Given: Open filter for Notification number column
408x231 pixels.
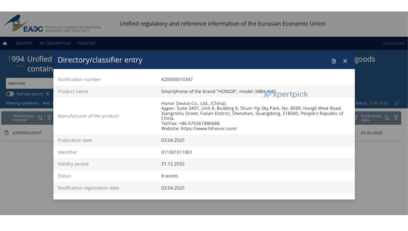Looking at the screenshot, I should [49, 118].
